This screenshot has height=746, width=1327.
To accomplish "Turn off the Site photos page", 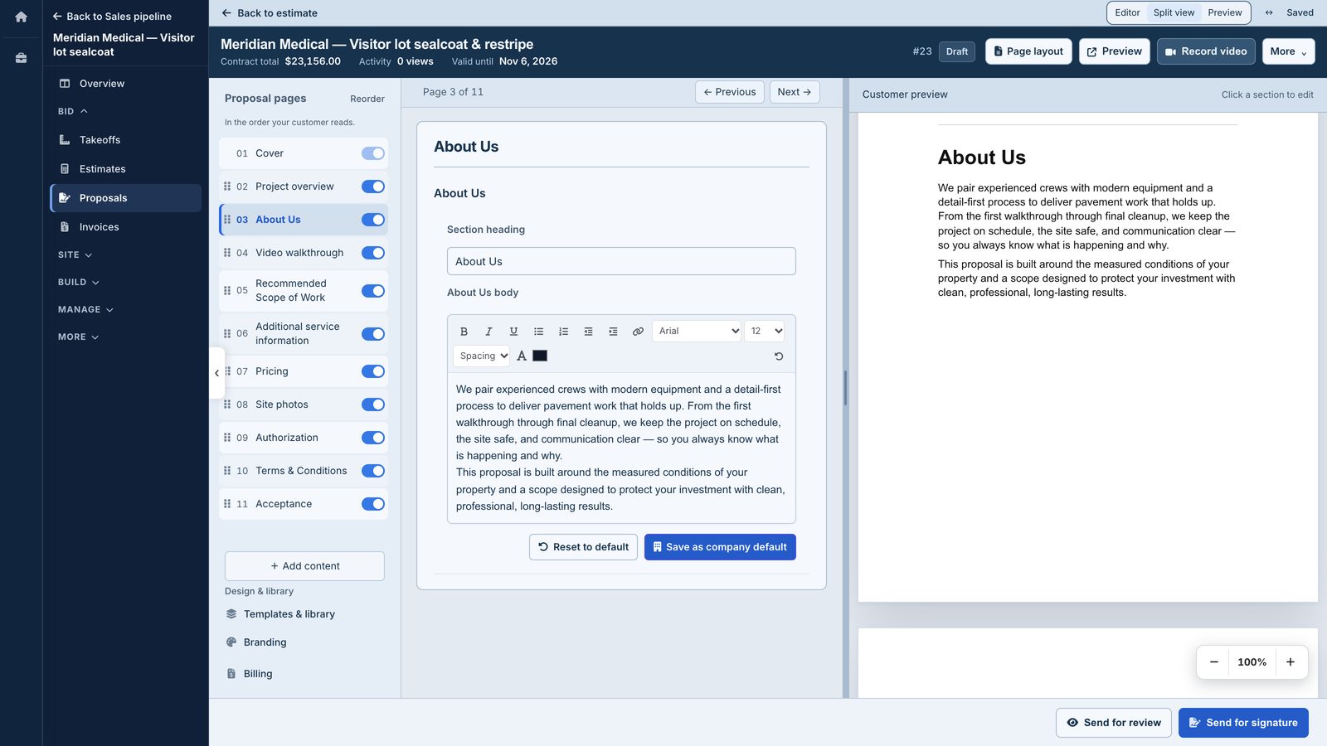I will tap(373, 404).
